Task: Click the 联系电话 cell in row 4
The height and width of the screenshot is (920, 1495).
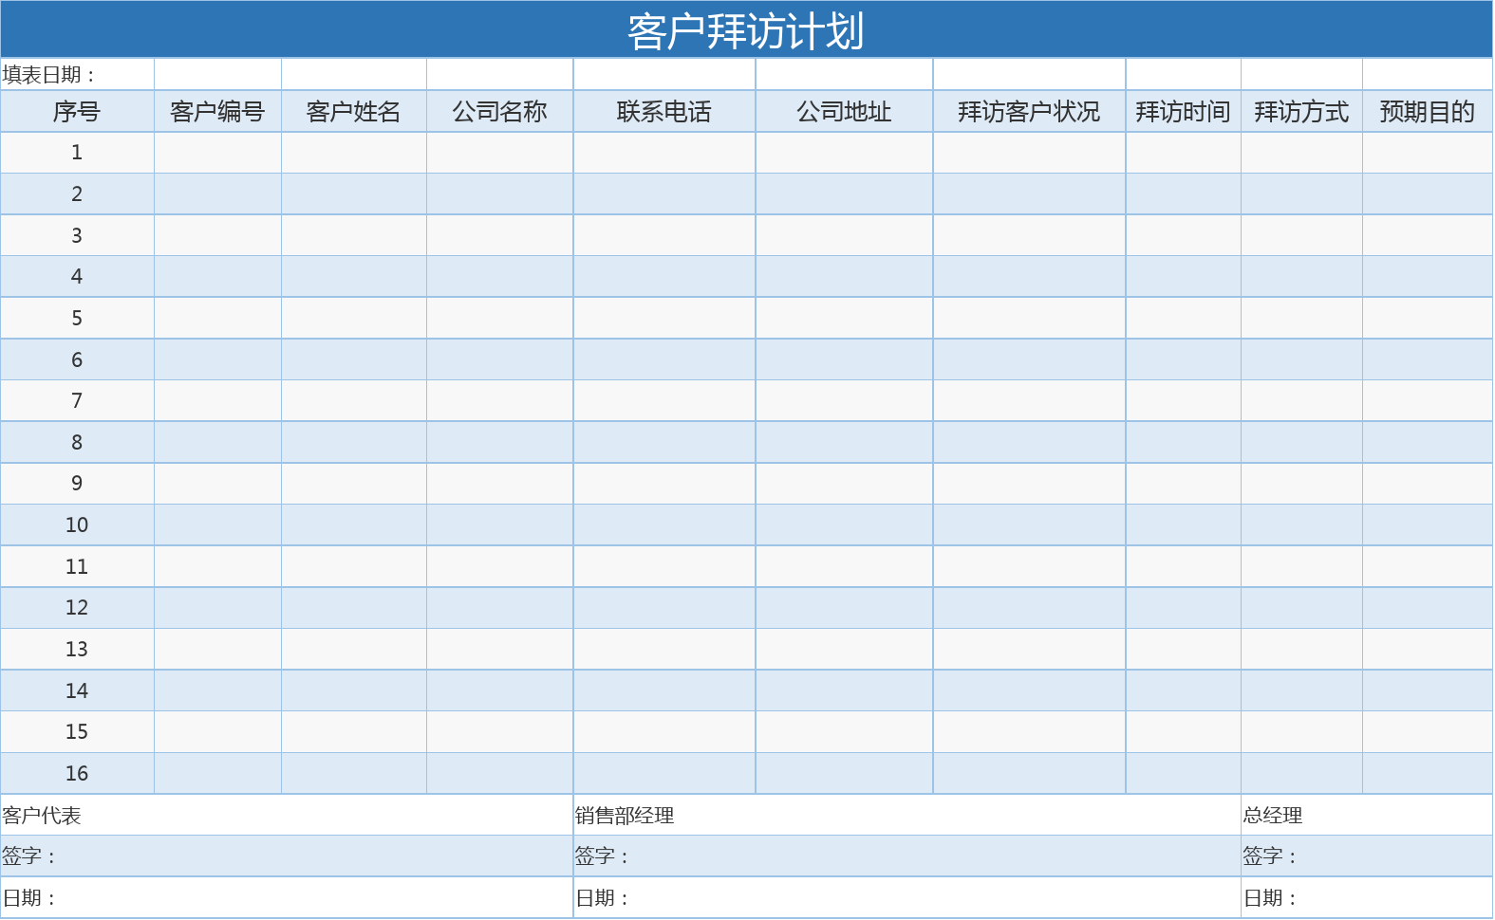Action: click(664, 276)
